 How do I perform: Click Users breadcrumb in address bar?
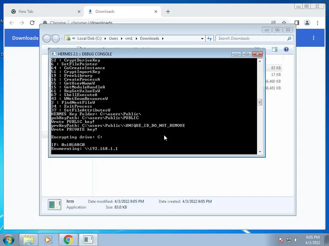point(113,38)
